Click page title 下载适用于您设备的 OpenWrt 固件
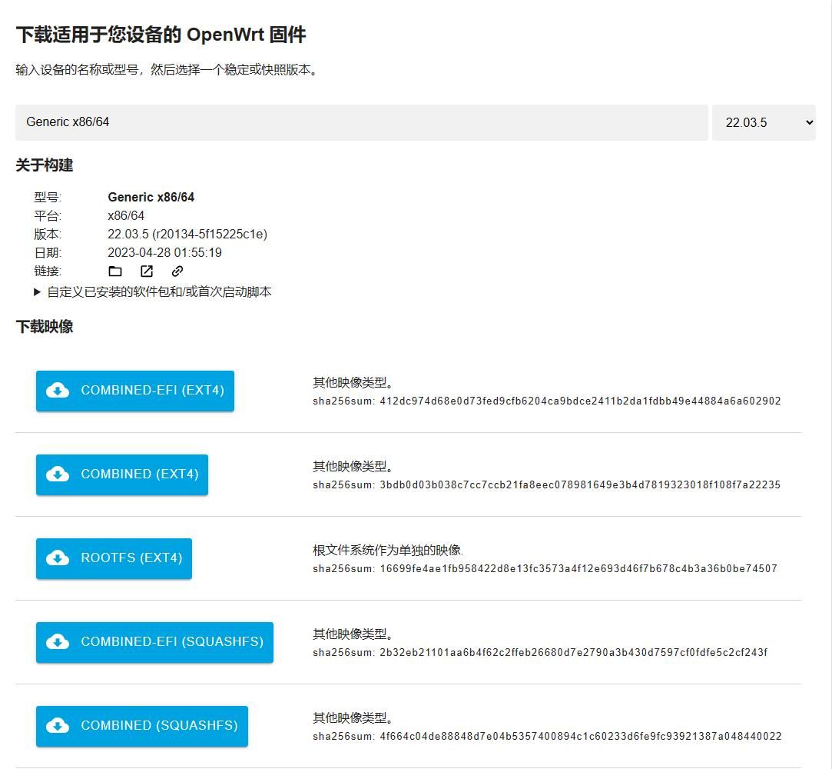Viewport: 832px width, 769px height. (x=161, y=35)
